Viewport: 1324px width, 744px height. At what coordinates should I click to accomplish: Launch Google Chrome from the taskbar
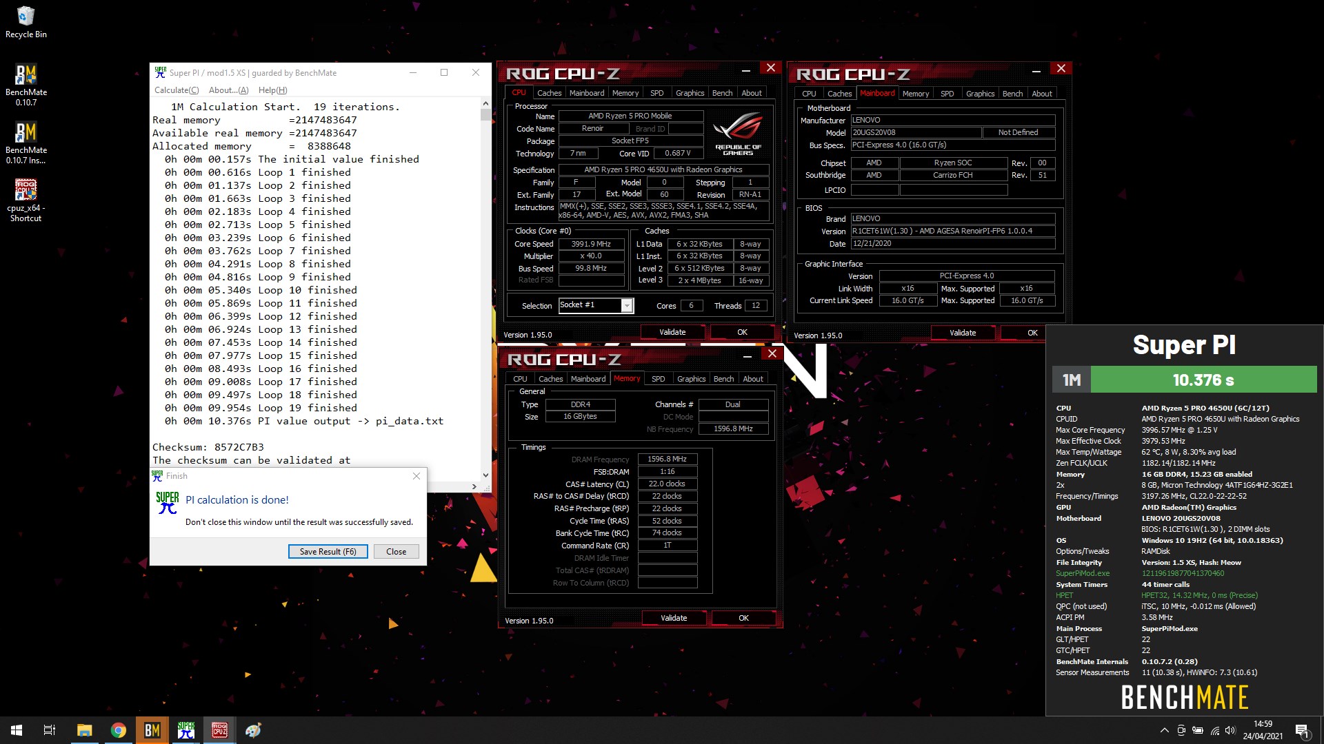[x=118, y=730]
